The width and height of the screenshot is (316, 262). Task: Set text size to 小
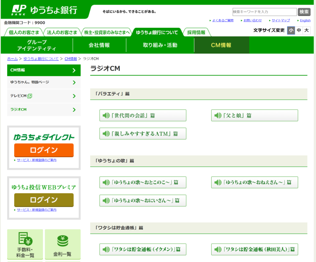(x=291, y=31)
